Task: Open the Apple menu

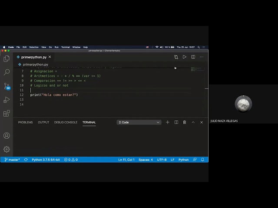Action: point(4,47)
